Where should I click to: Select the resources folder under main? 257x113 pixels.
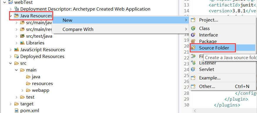coord(43,84)
